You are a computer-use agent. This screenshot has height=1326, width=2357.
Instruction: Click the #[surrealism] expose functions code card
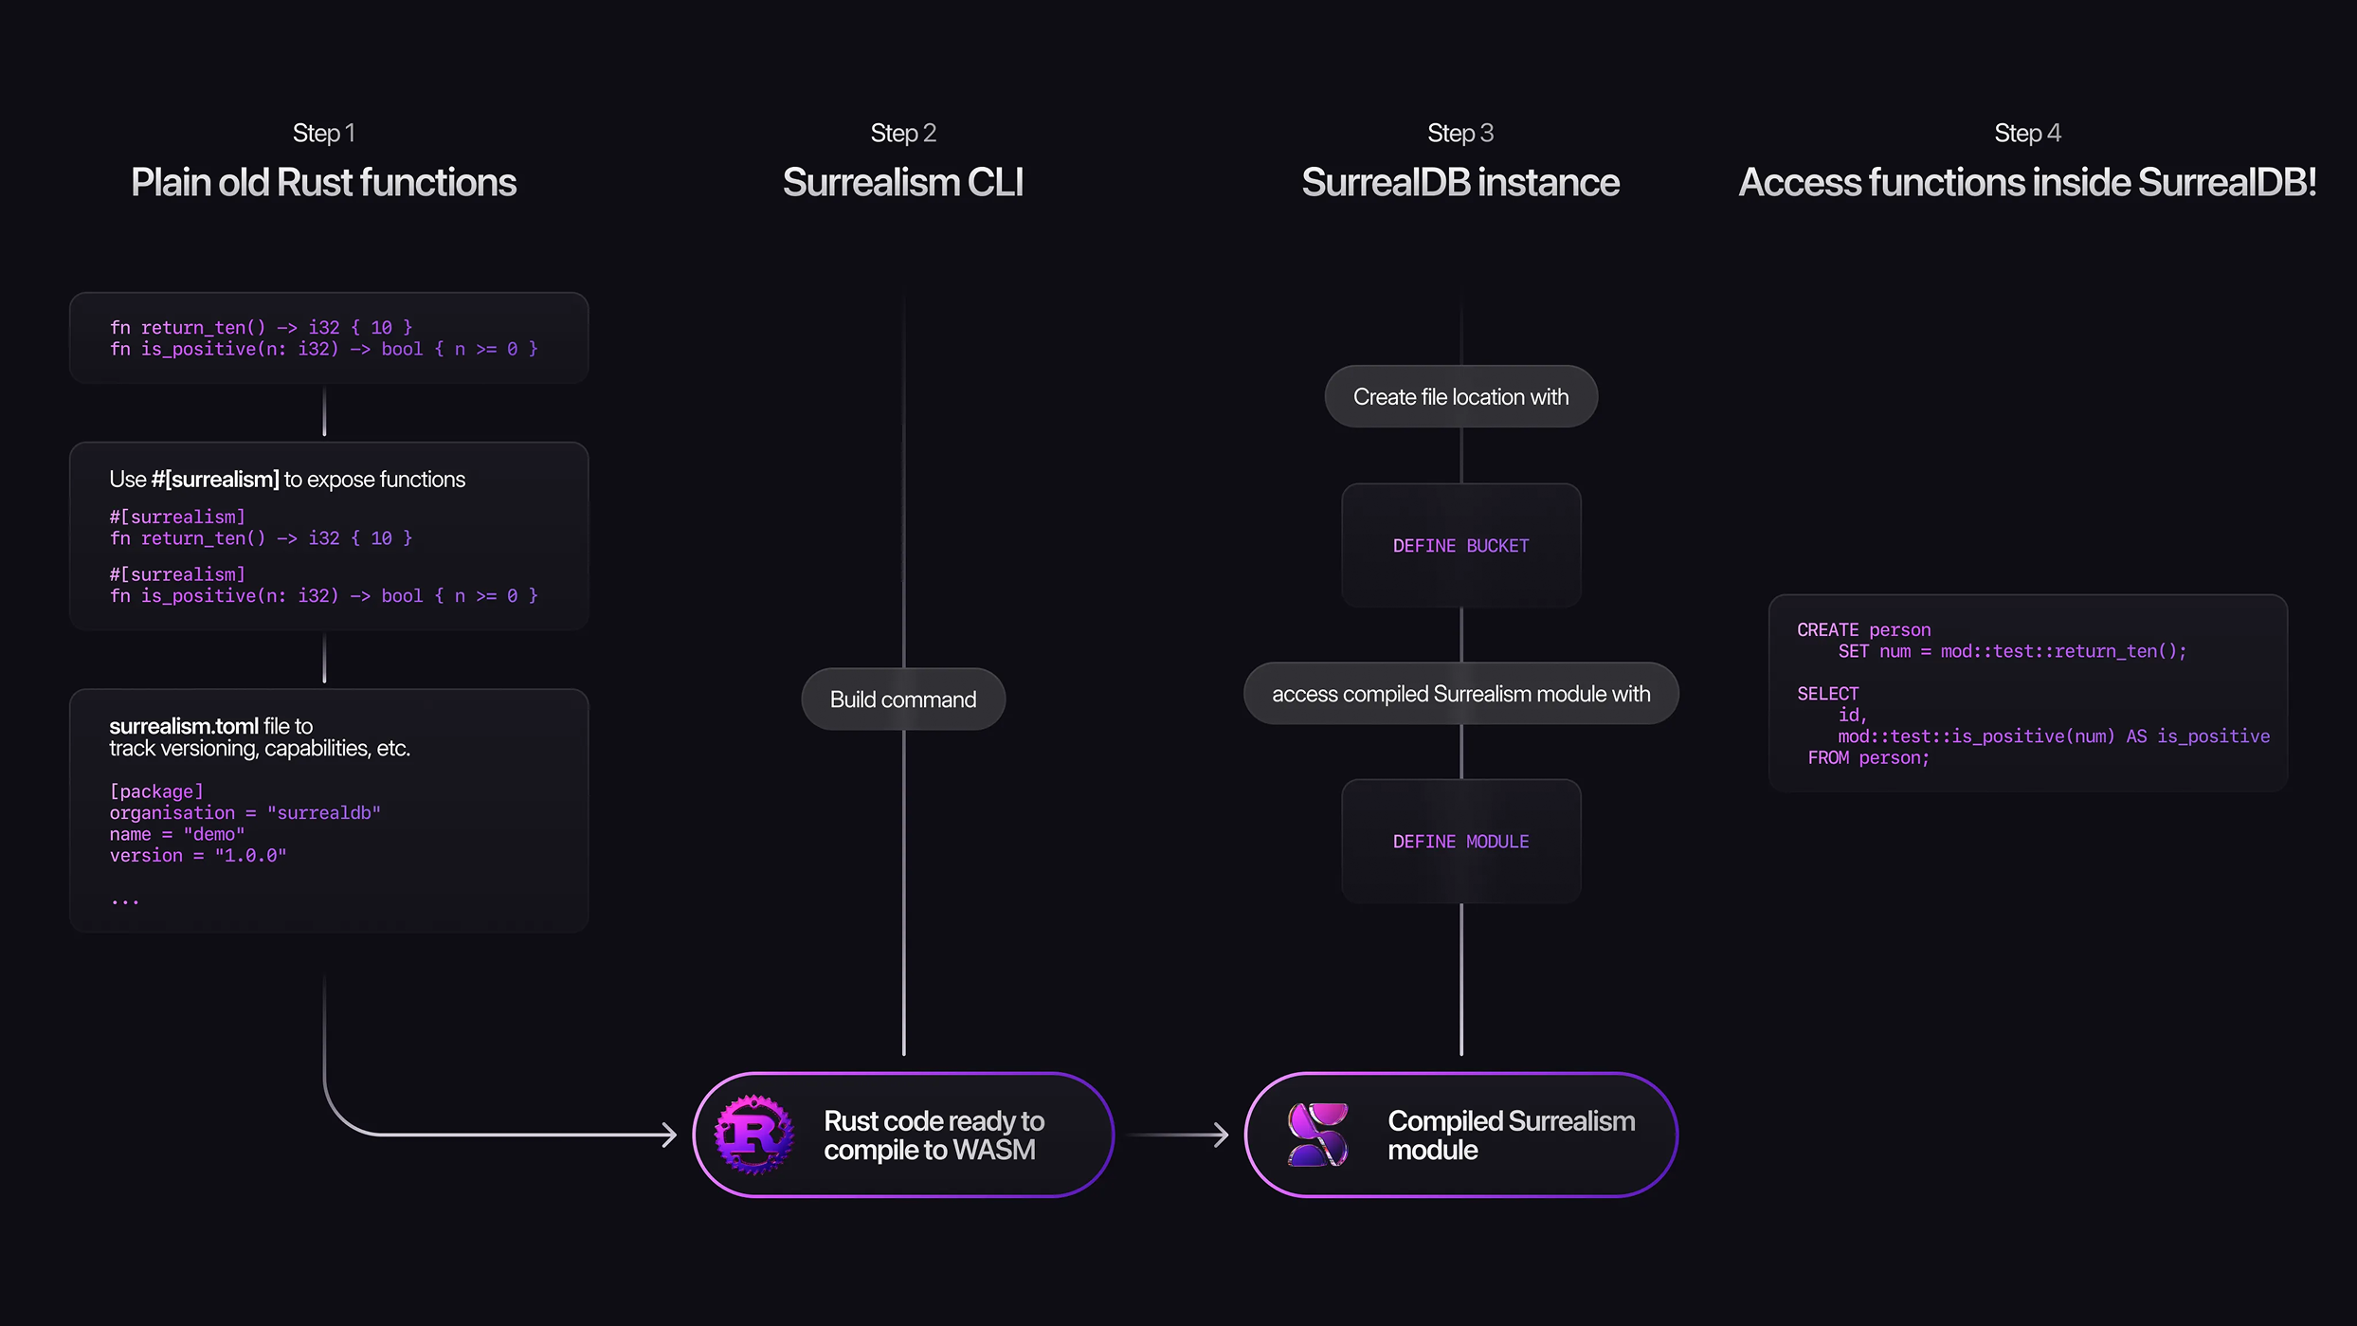329,536
